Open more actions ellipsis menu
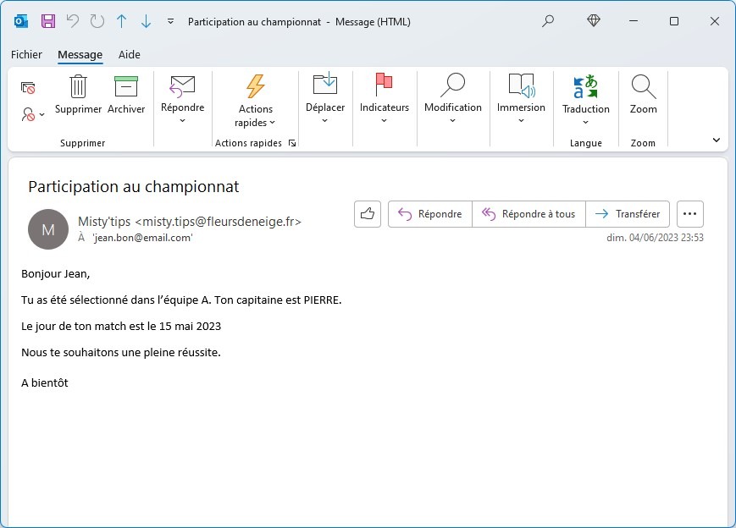Screen dimensions: 736x528 click(690, 214)
